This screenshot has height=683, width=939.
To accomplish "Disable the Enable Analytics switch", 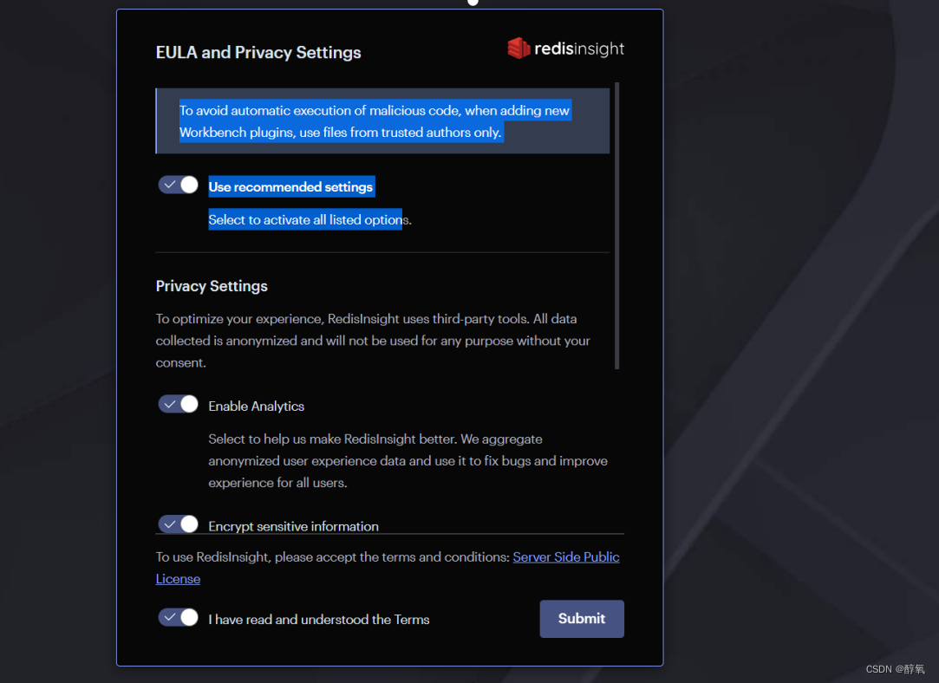I will pos(178,404).
